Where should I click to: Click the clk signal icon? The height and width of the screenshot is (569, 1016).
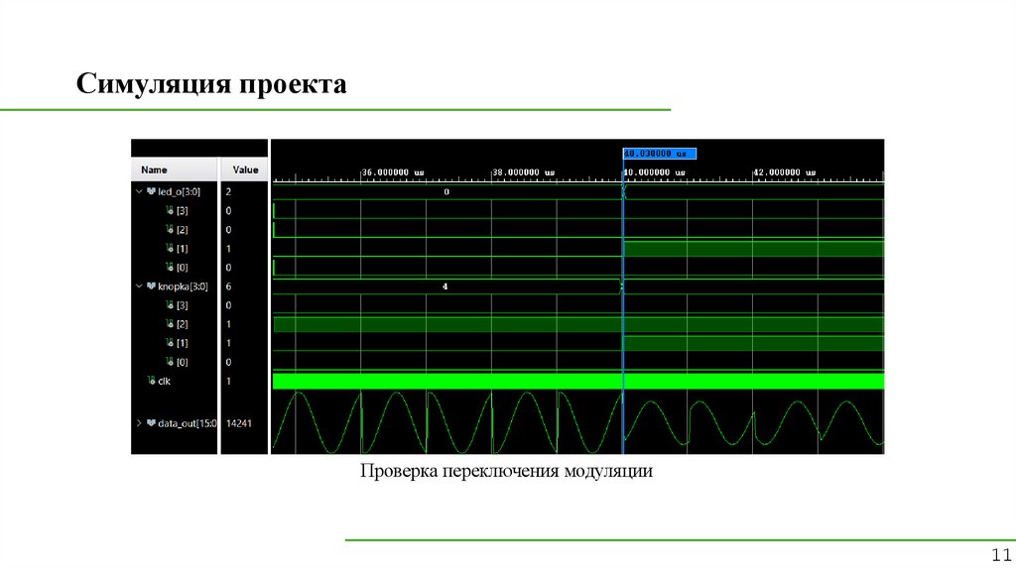(151, 381)
